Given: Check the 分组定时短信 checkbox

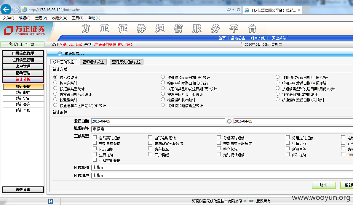Looking at the screenshot, I should click(x=287, y=137).
